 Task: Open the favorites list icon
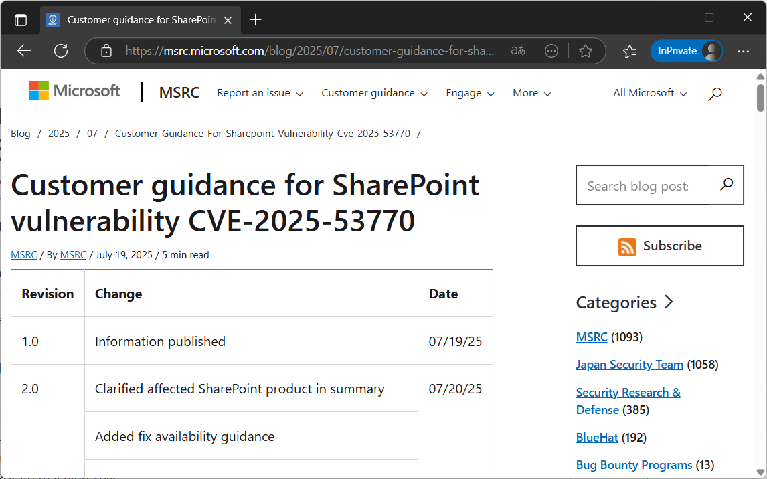pyautogui.click(x=630, y=51)
